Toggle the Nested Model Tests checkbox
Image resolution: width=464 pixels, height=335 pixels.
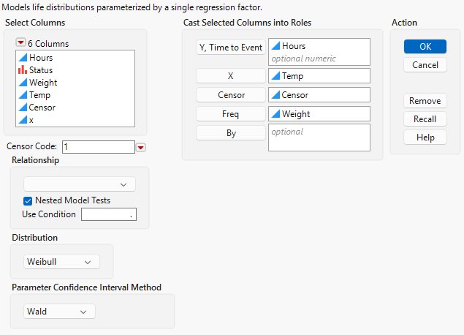coord(28,200)
